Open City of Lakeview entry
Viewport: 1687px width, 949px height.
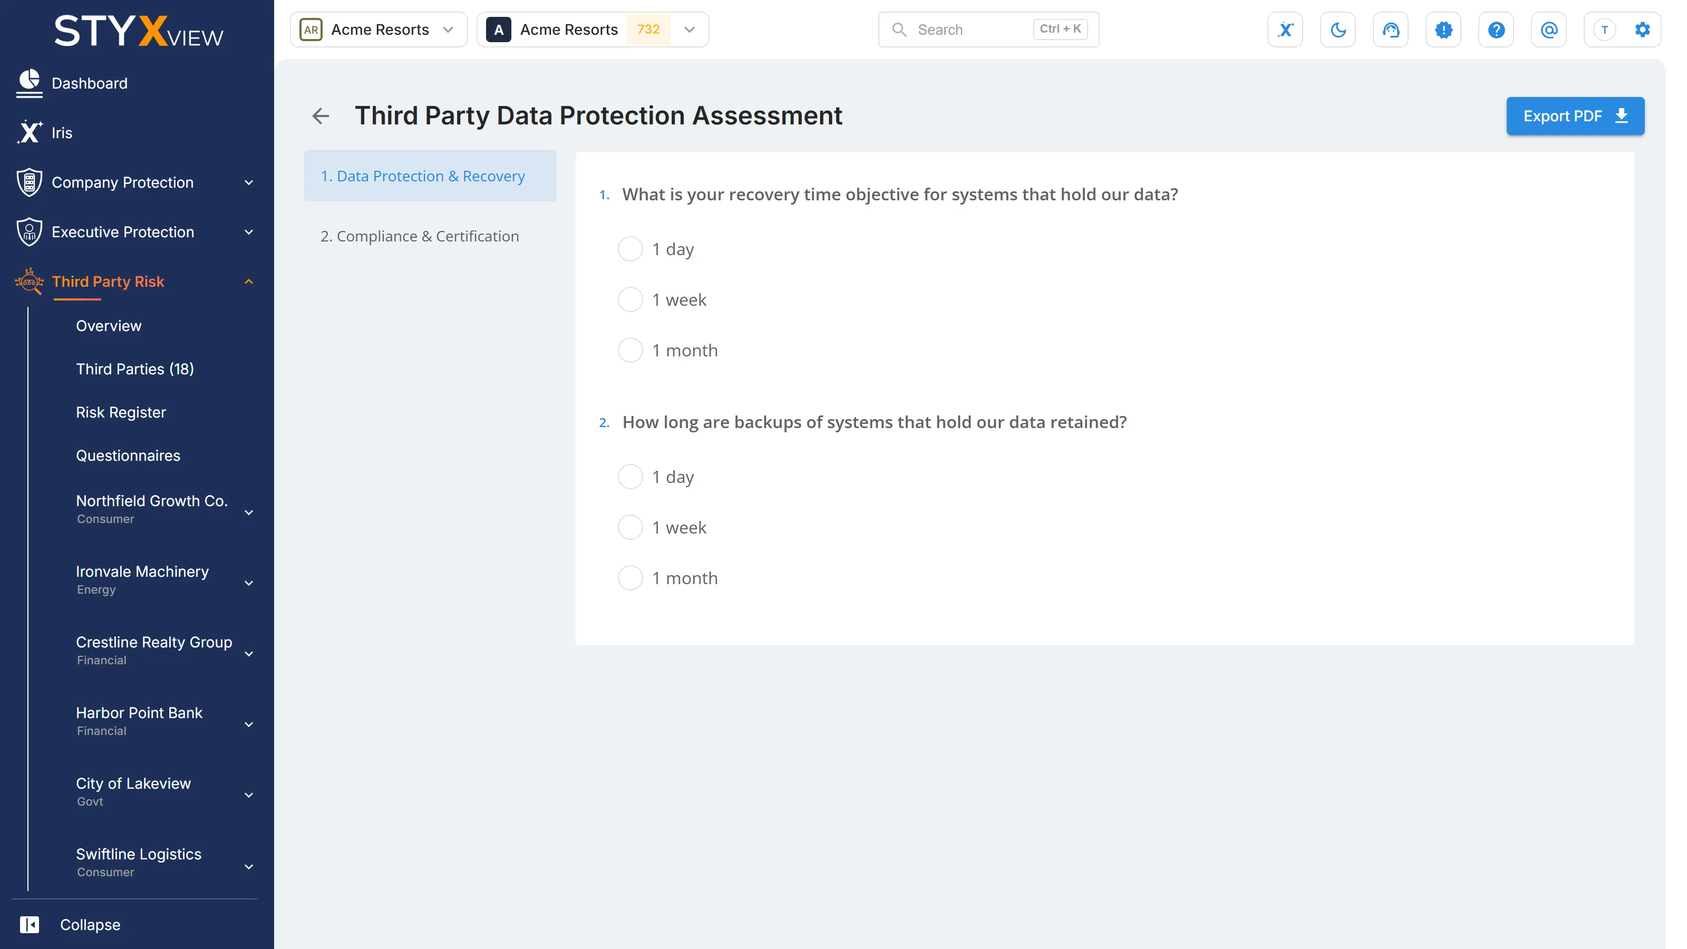133,792
